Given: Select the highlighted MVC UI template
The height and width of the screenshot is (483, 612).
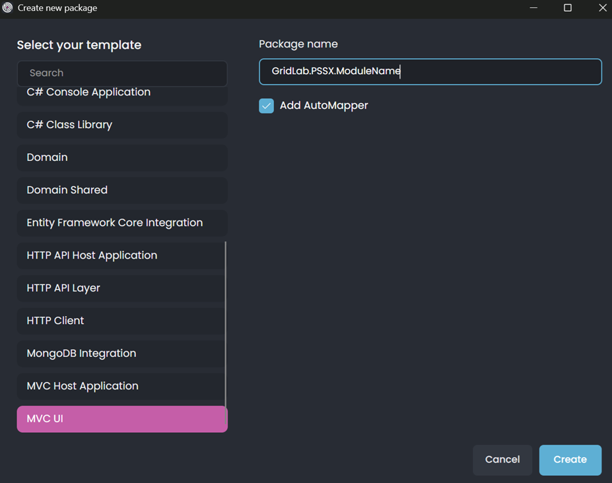Looking at the screenshot, I should [x=122, y=419].
